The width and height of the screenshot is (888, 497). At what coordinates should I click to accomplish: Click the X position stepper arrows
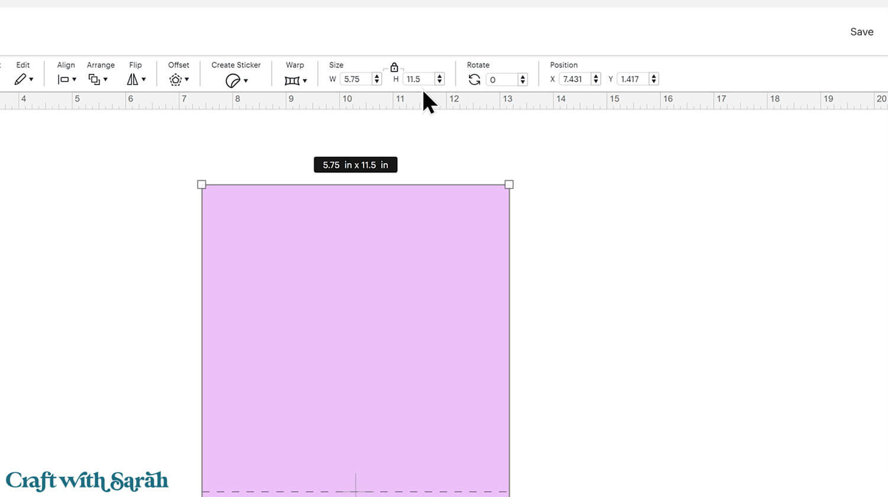click(596, 79)
